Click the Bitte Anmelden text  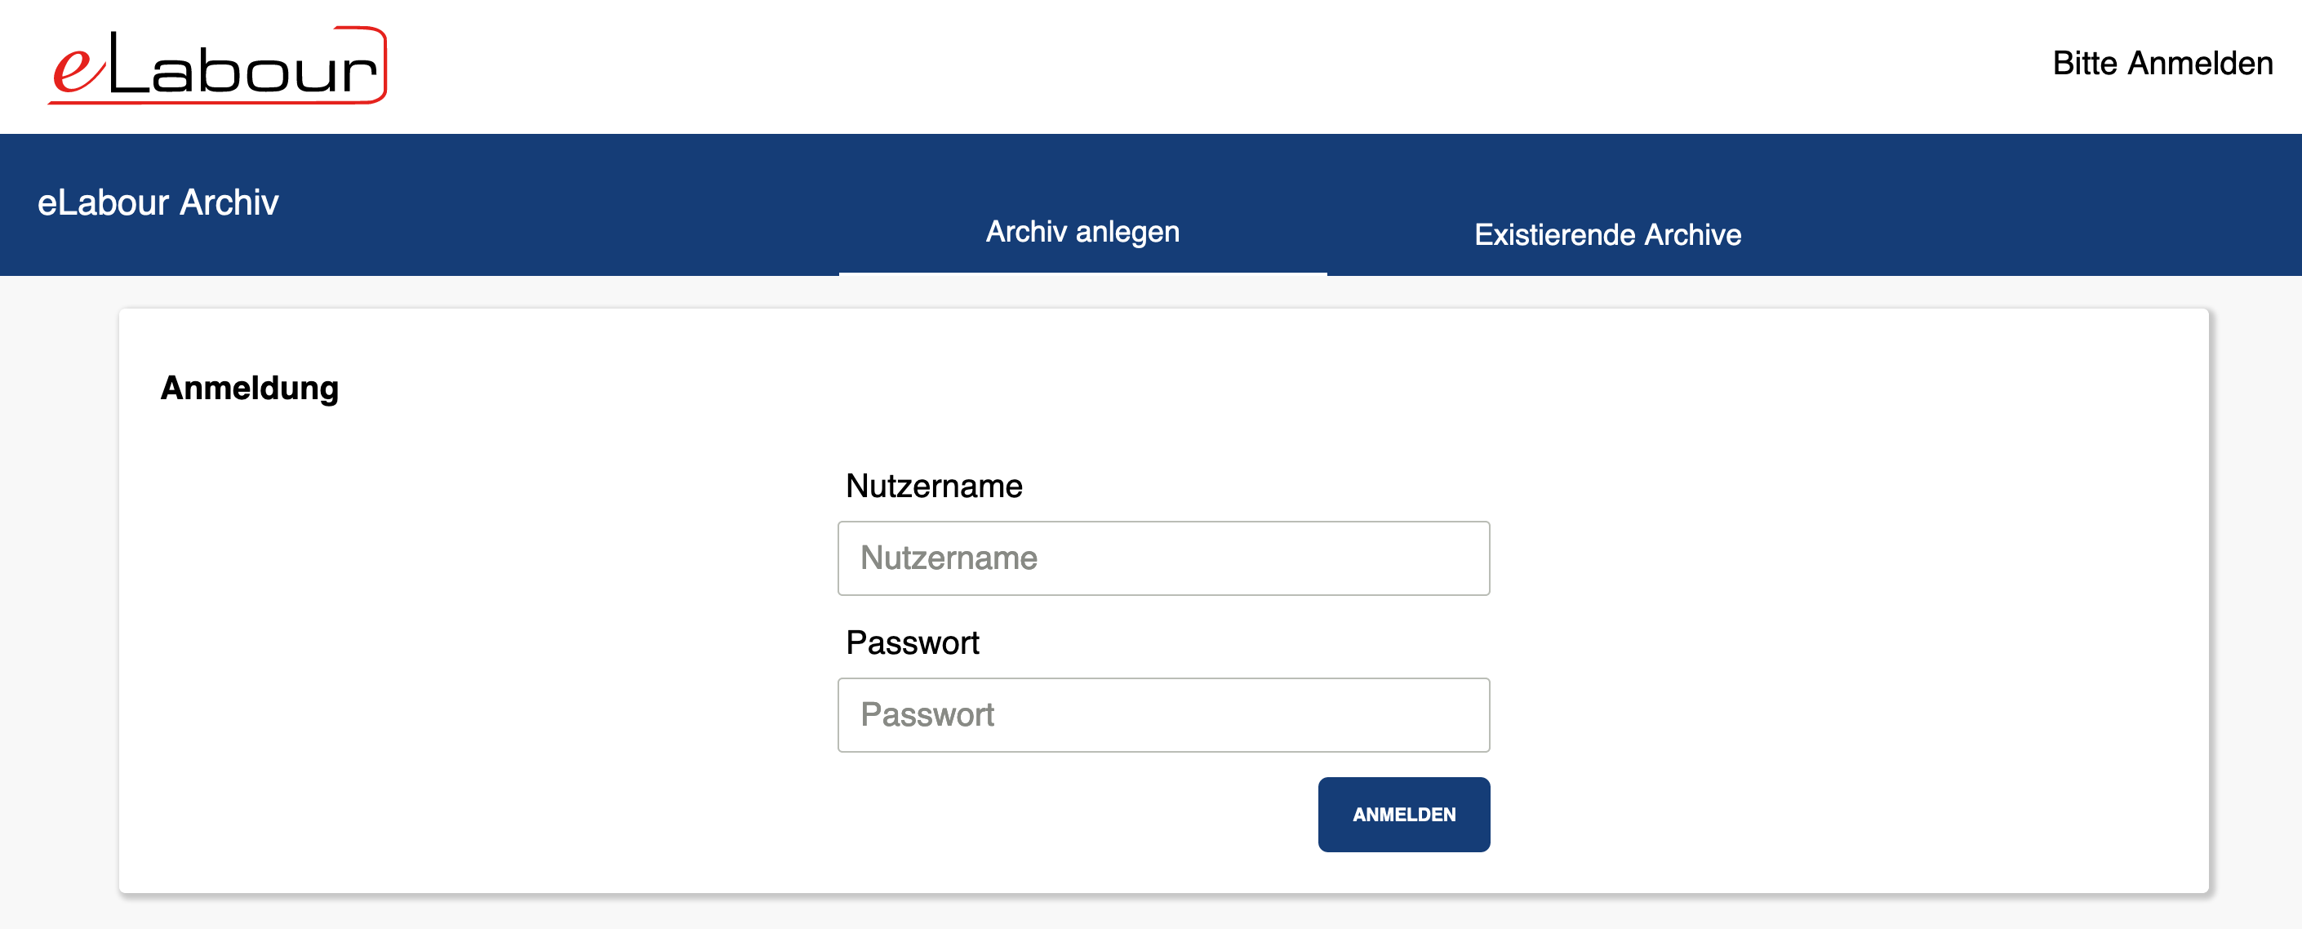tap(2162, 64)
